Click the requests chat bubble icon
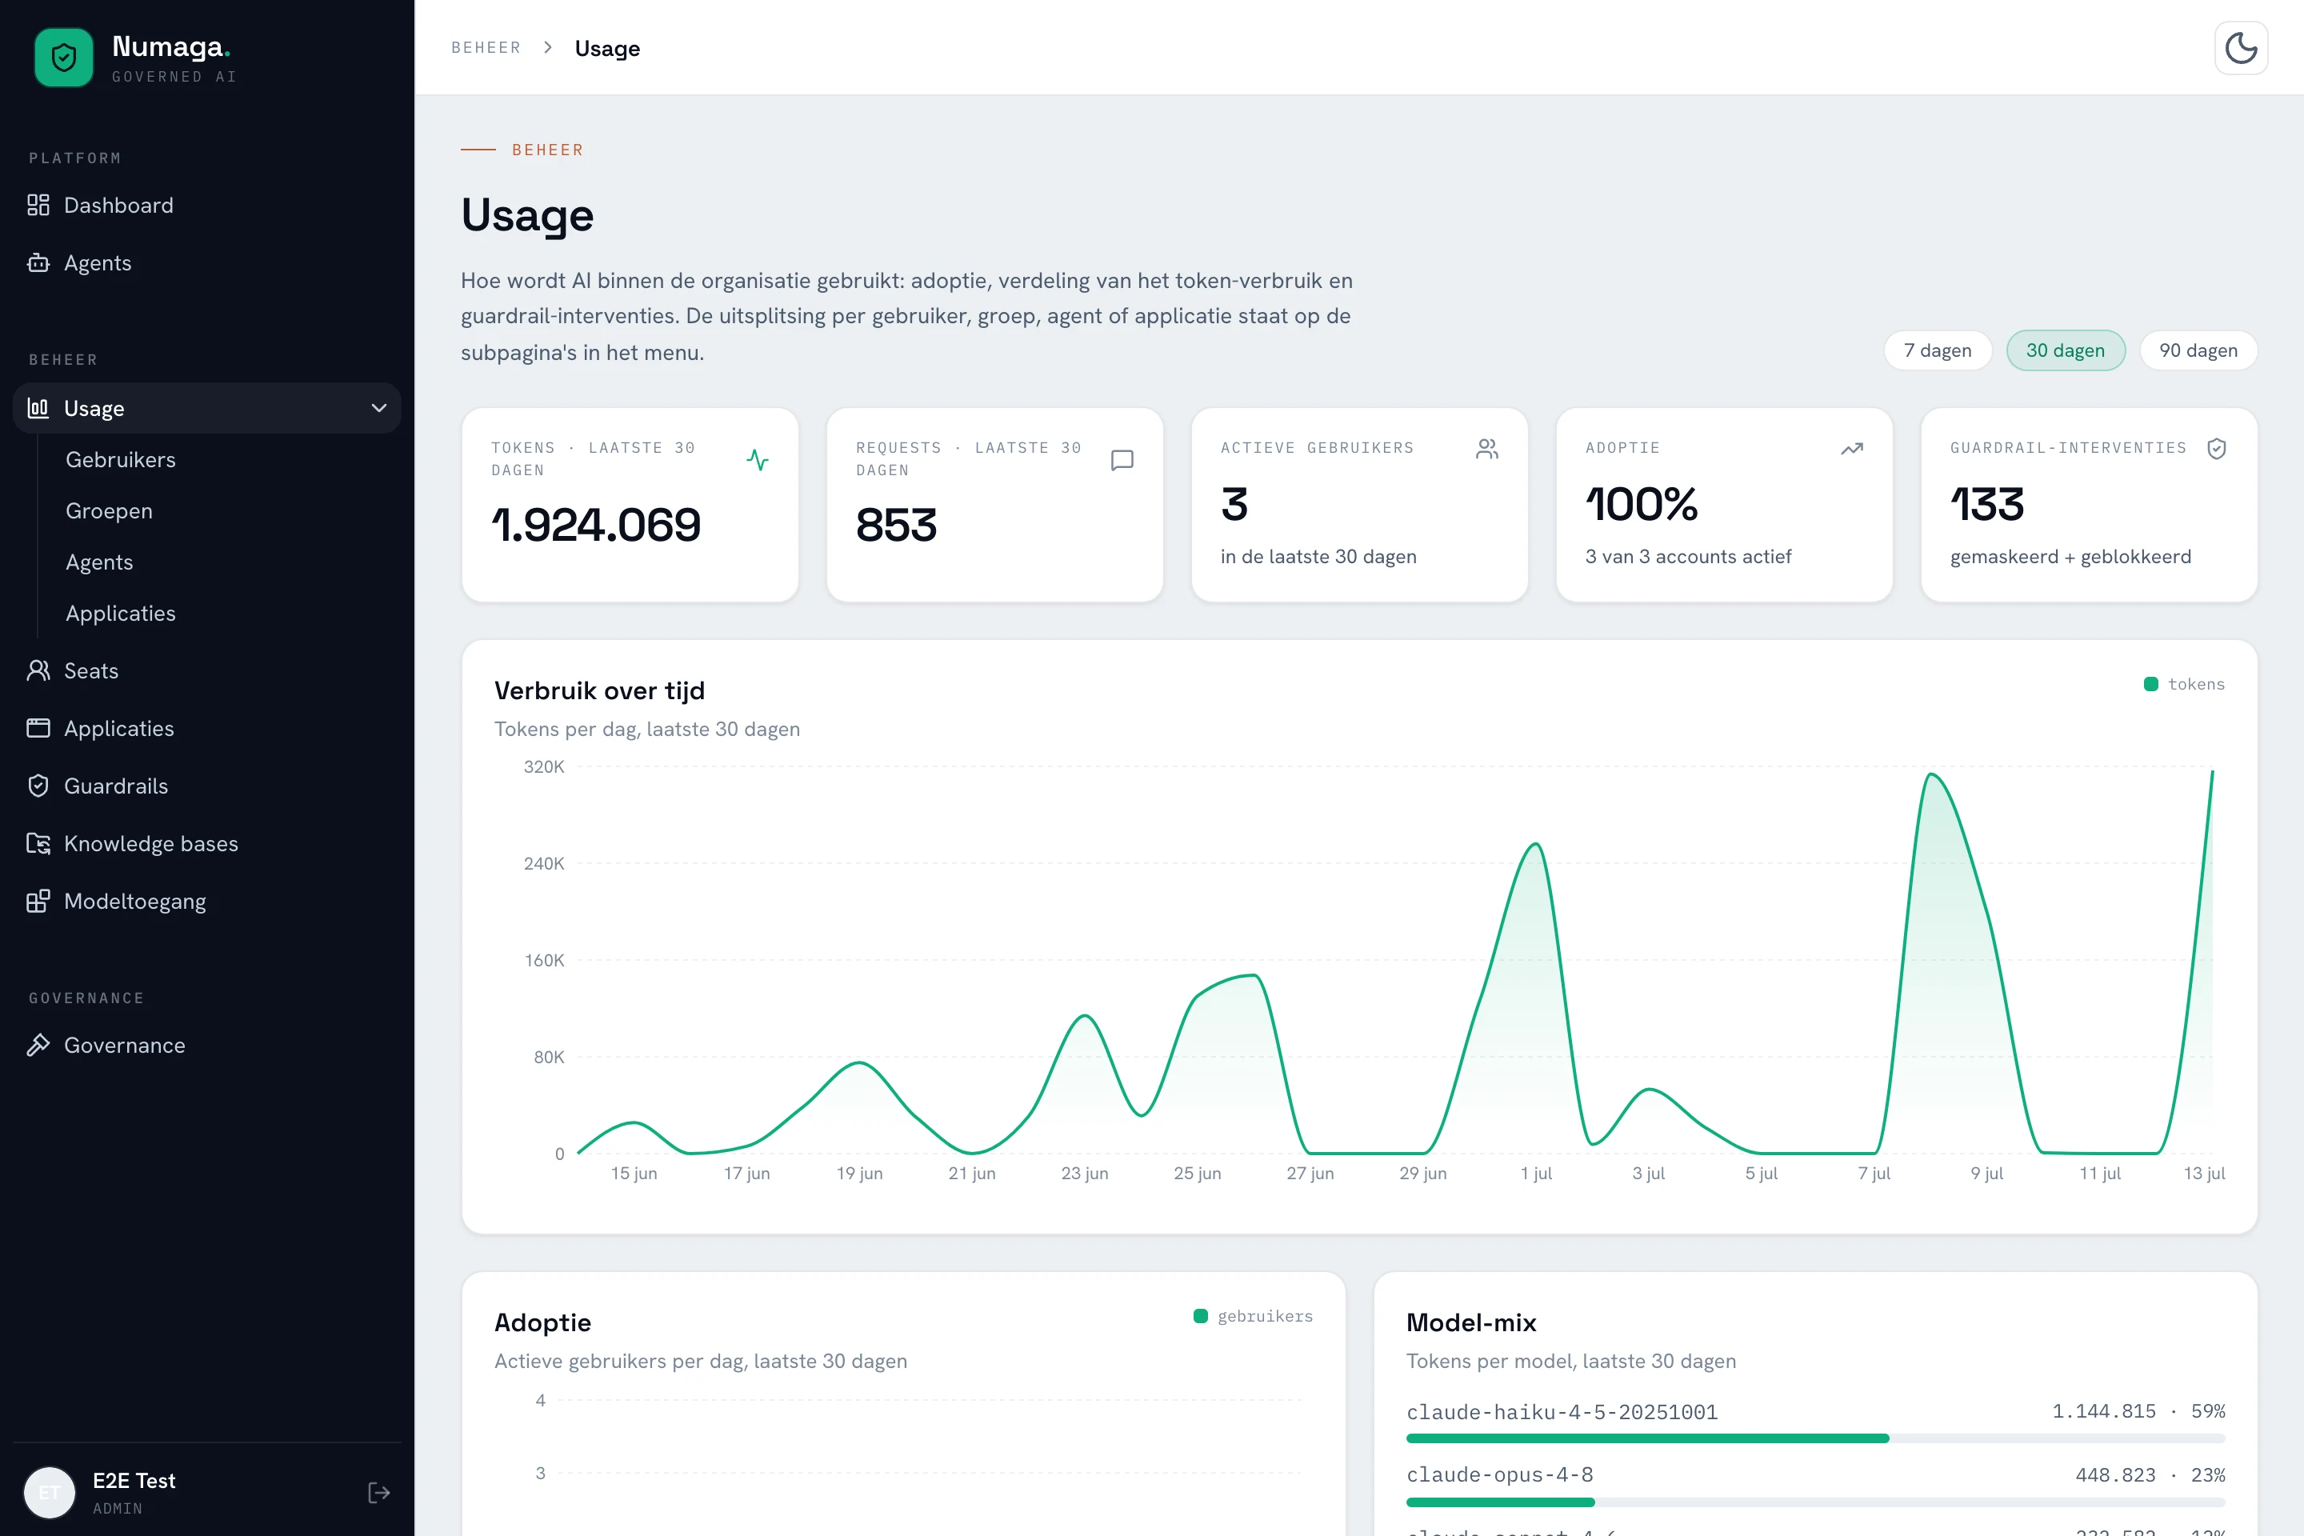This screenshot has width=2304, height=1536. [1122, 459]
